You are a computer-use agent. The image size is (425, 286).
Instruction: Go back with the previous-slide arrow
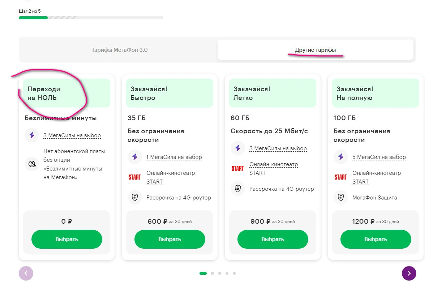(x=26, y=273)
